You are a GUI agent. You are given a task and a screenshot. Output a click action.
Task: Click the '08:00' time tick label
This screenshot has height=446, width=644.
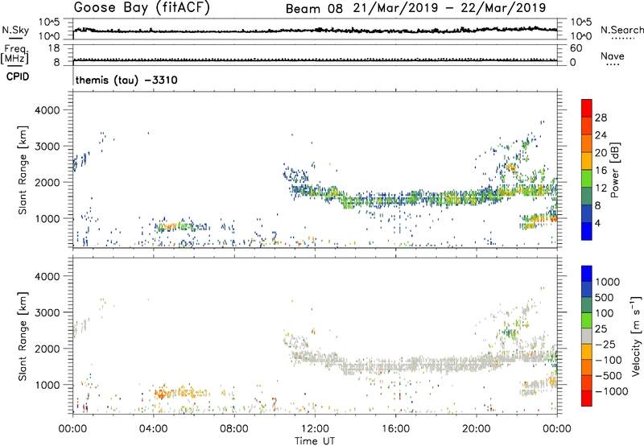coord(234,429)
